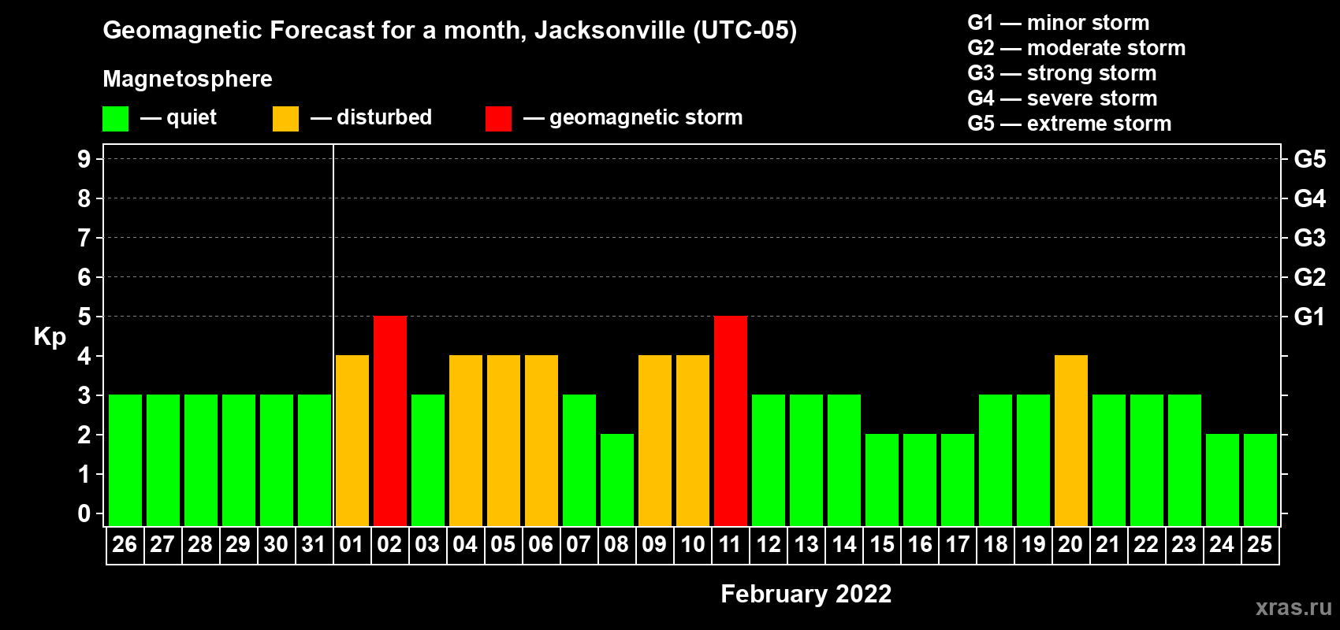This screenshot has height=630, width=1340.
Task: Click the 'G5 — extreme storm' legend line
Action: [x=1070, y=124]
